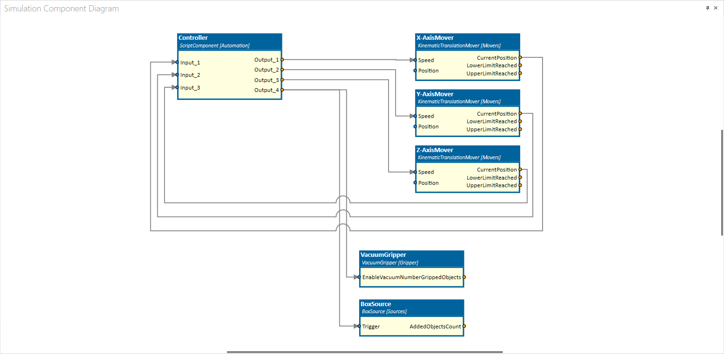Image resolution: width=724 pixels, height=354 pixels.
Task: Select the VacuumGripper block header
Action: 411,259
